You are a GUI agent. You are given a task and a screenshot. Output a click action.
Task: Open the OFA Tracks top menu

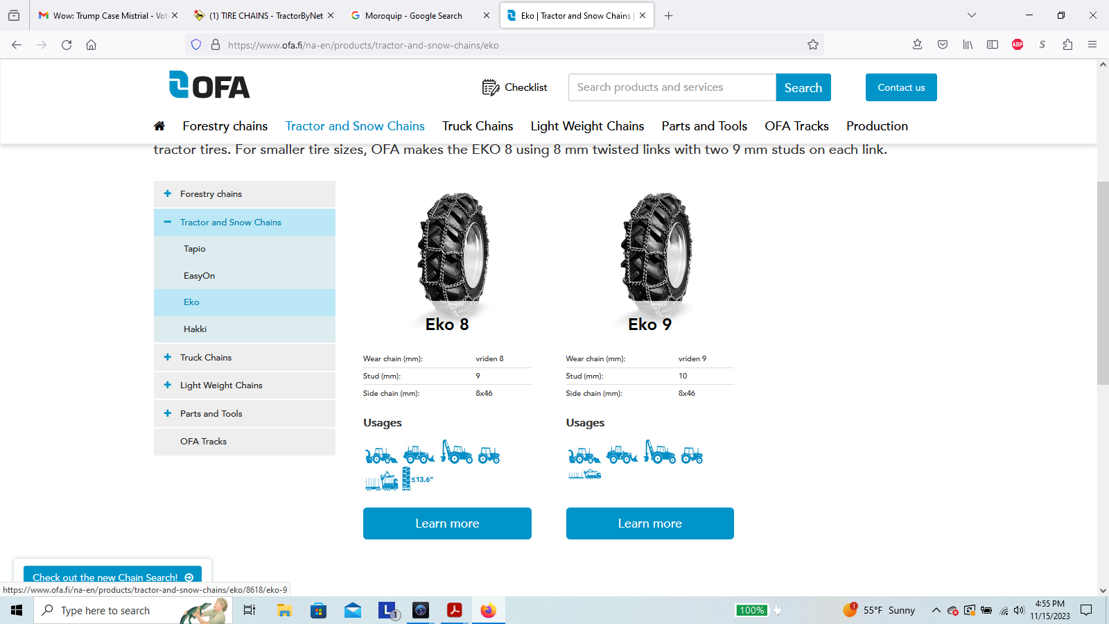(x=796, y=126)
